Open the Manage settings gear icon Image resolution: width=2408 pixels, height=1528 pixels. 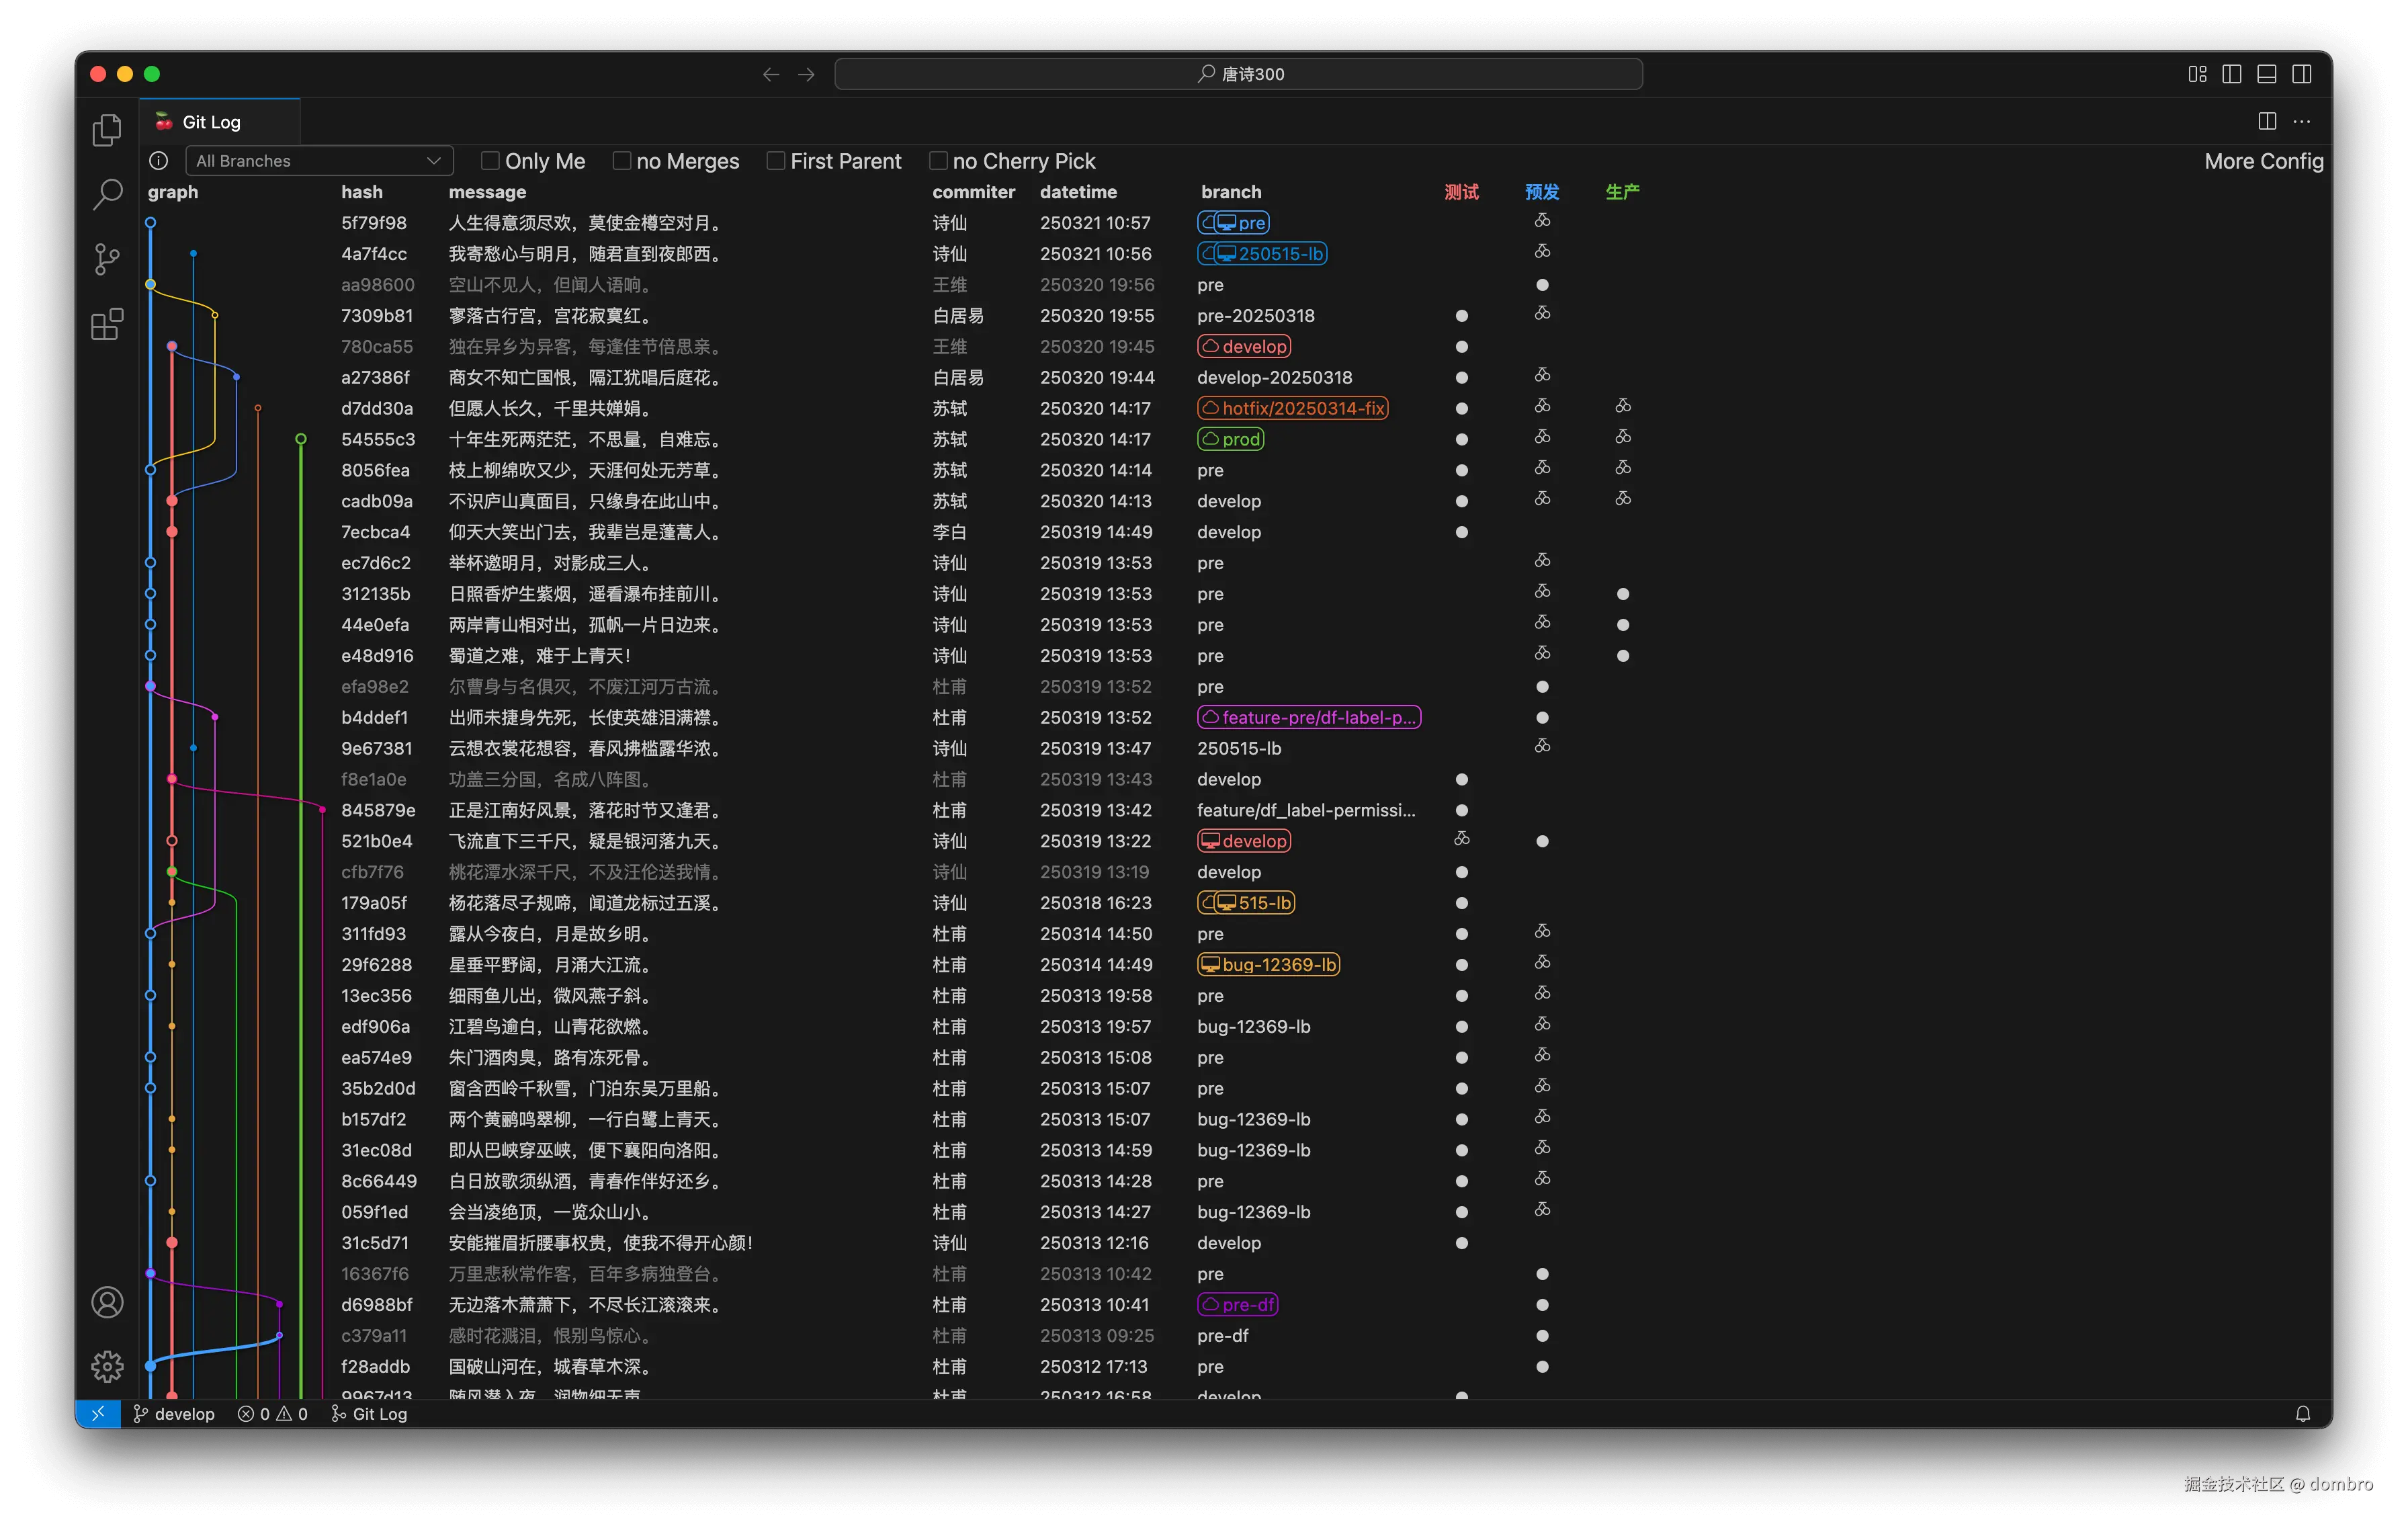[107, 1367]
